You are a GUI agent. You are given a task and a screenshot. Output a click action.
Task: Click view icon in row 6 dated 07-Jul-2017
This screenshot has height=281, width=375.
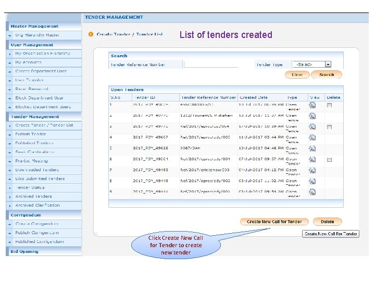coord(312,160)
